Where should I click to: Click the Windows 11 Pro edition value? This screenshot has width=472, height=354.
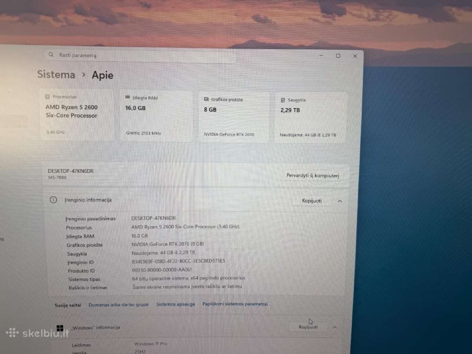pyautogui.click(x=151, y=343)
